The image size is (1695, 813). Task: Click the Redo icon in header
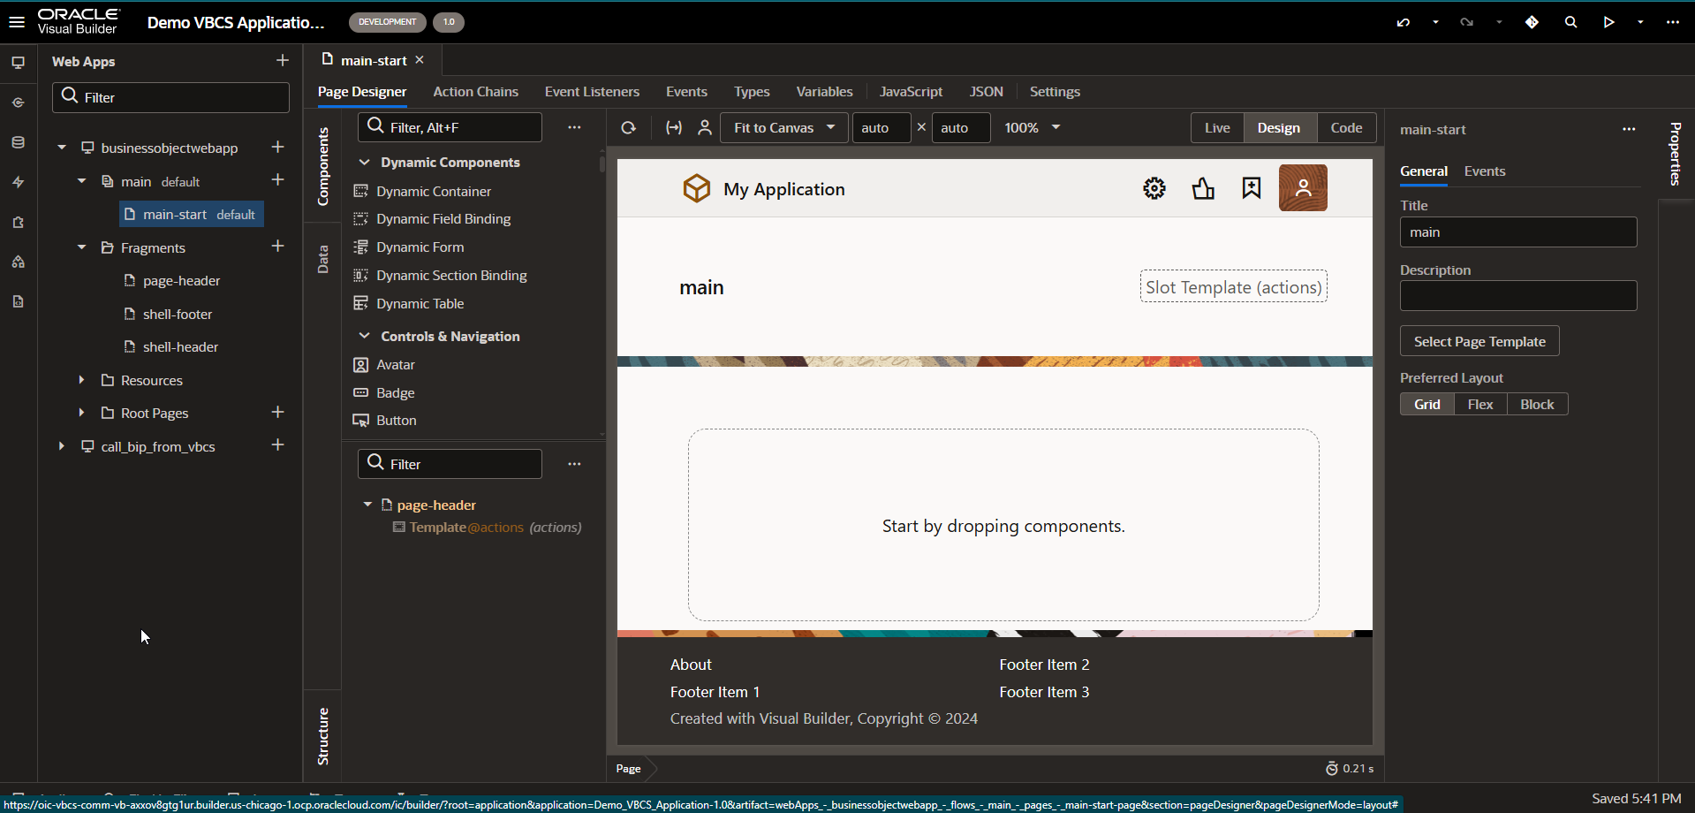(x=1467, y=22)
